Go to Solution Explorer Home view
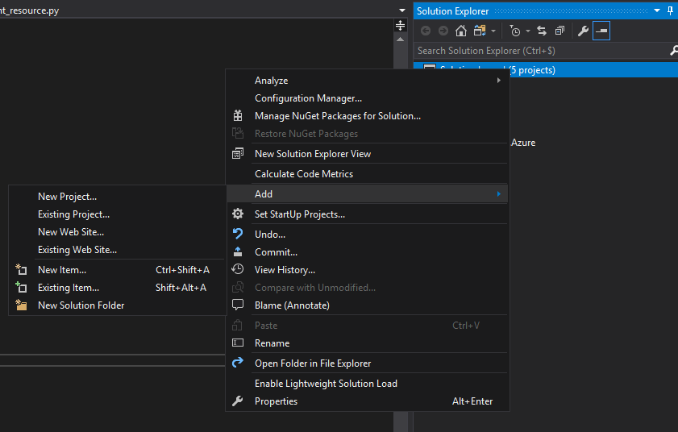Image resolution: width=678 pixels, height=432 pixels. click(461, 31)
